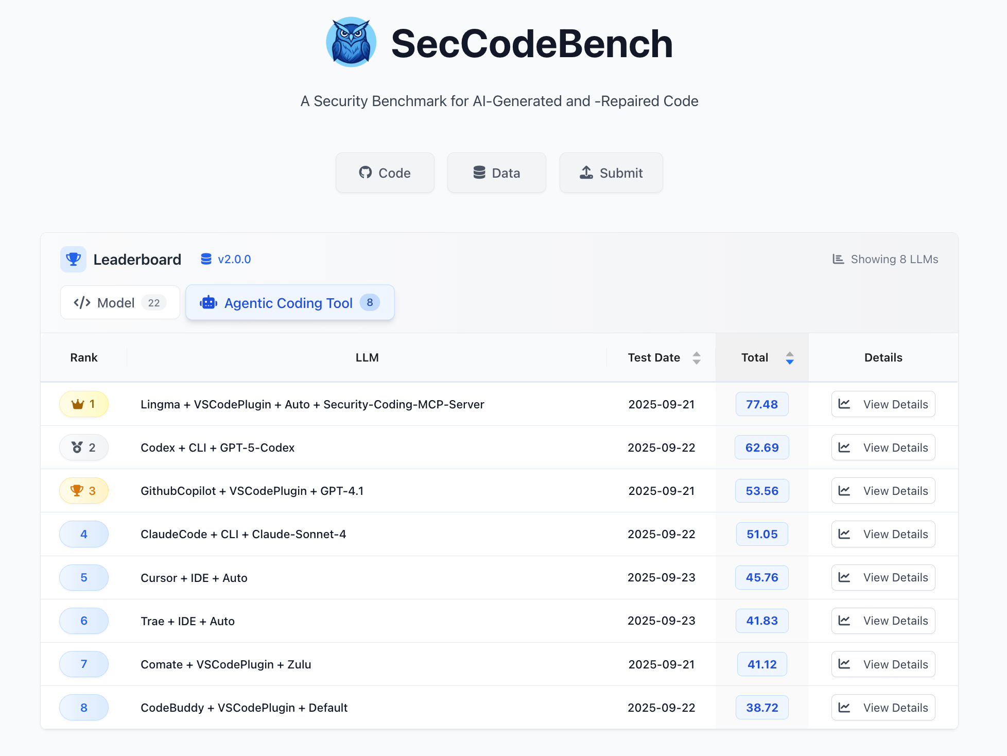Click the SecCodeBench owl logo
Screen dimensions: 1007x756
tap(351, 42)
